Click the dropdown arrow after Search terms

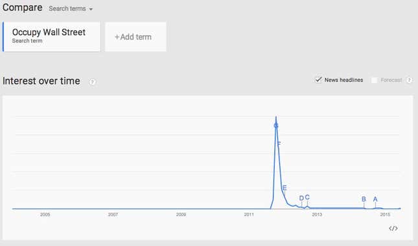pos(91,9)
